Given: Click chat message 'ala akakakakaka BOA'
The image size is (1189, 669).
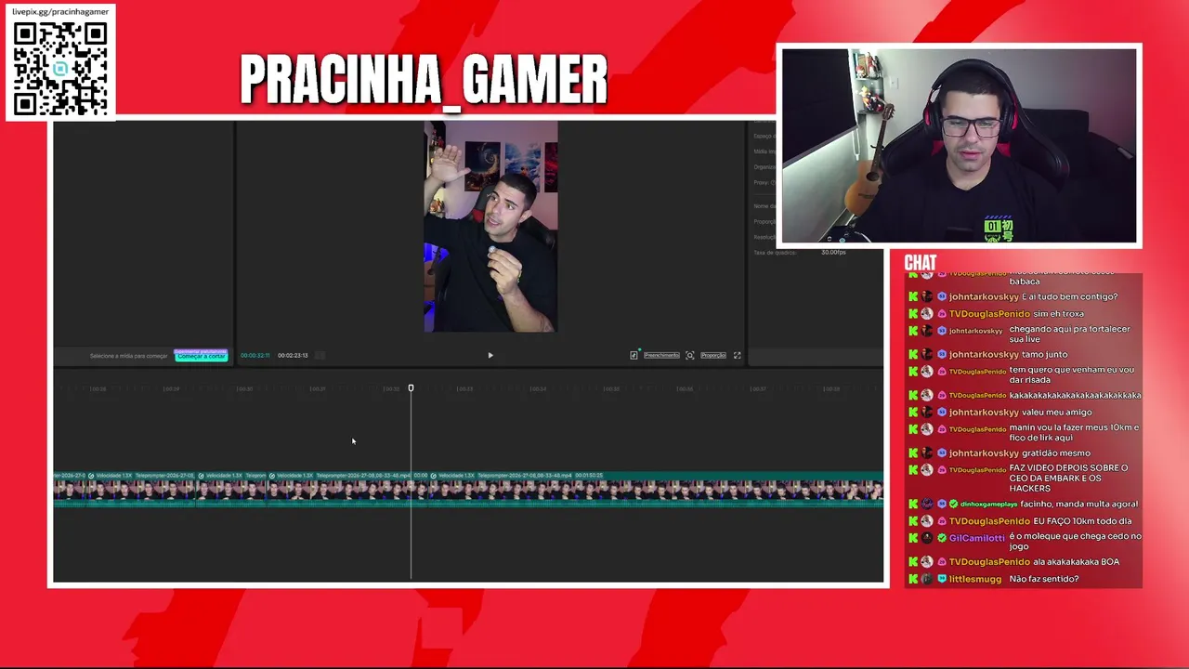Looking at the screenshot, I should point(1076,561).
